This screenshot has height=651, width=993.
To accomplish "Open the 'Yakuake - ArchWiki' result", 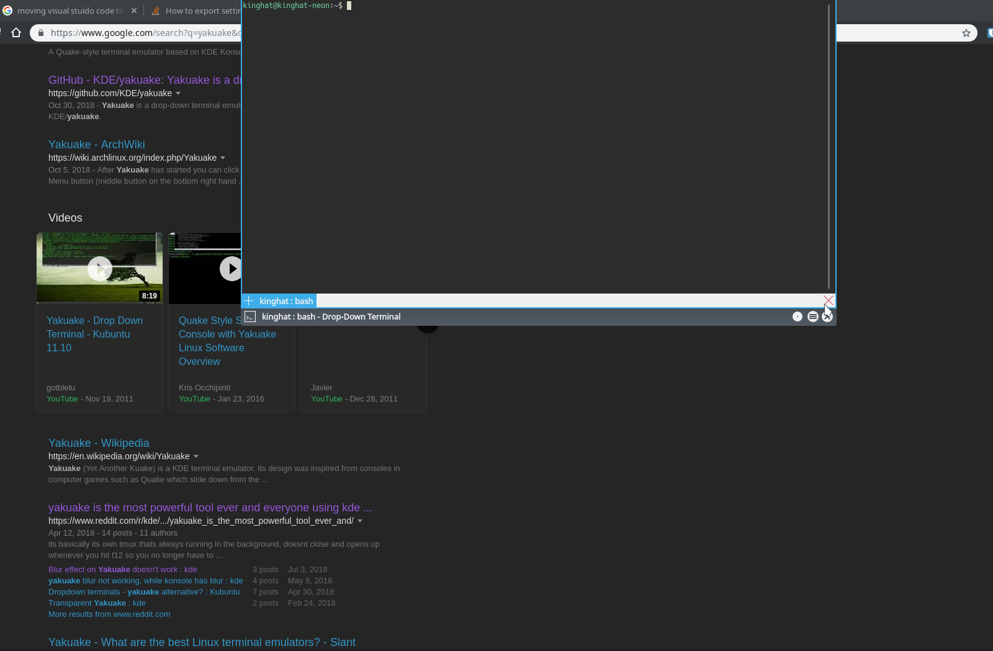I will pyautogui.click(x=97, y=145).
